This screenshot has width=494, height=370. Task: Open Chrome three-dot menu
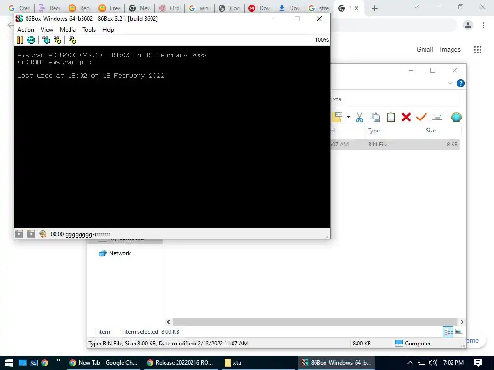tap(483, 25)
